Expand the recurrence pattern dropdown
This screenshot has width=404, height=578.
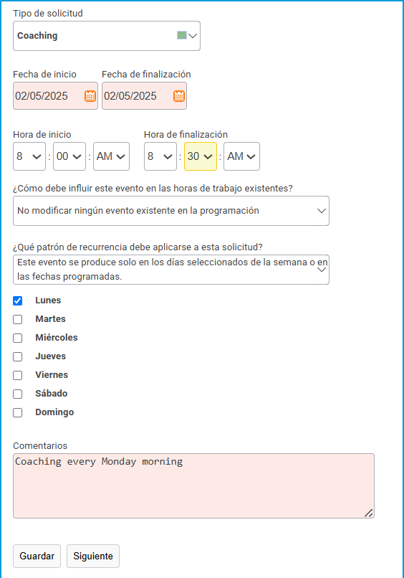tap(171, 270)
